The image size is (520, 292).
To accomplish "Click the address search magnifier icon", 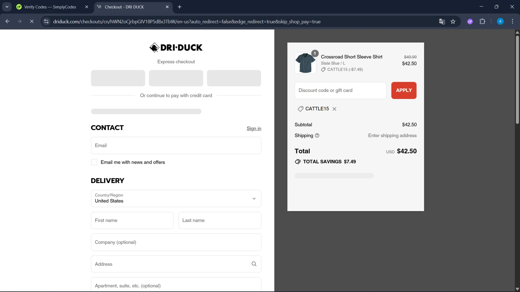I will click(x=254, y=264).
